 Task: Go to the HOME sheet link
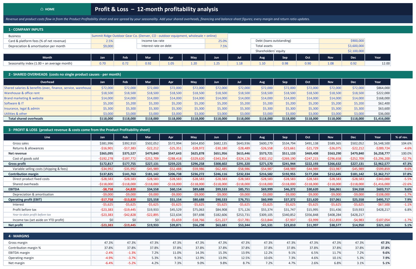pyautogui.click(x=47, y=9)
